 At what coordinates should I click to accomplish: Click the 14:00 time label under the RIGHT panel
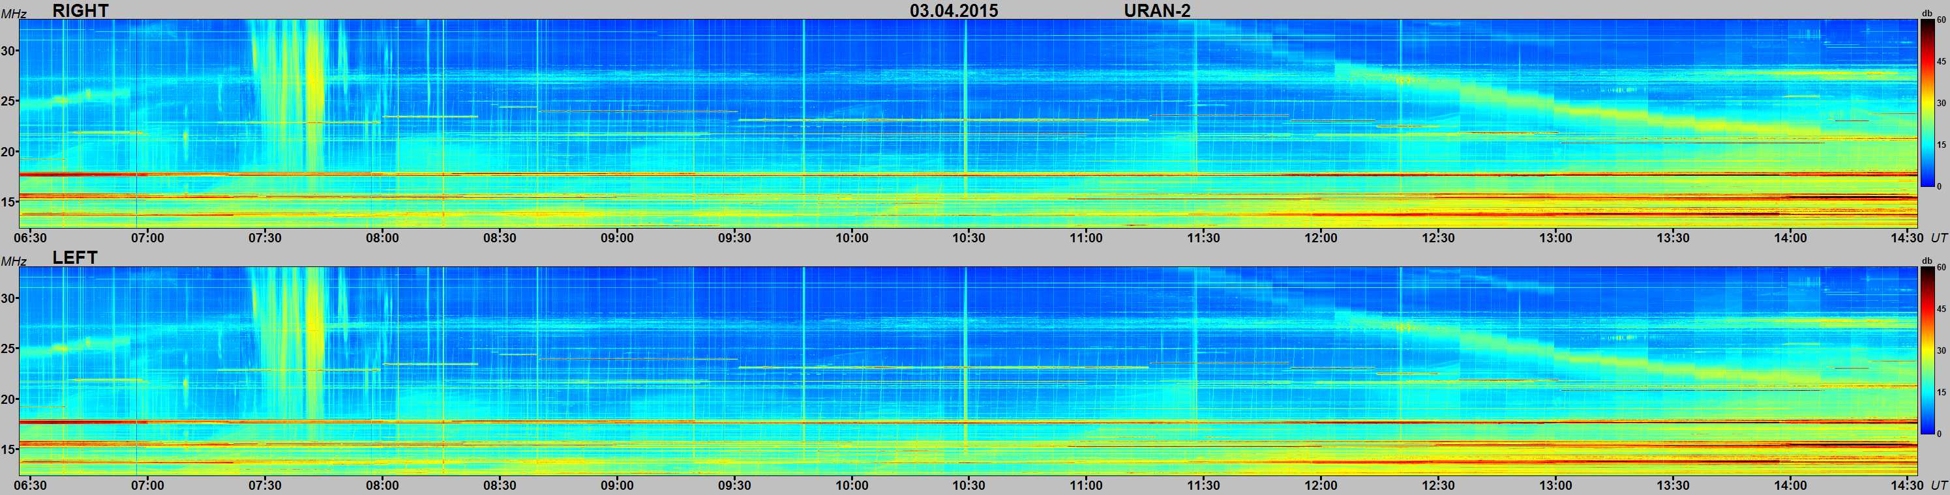[1790, 237]
